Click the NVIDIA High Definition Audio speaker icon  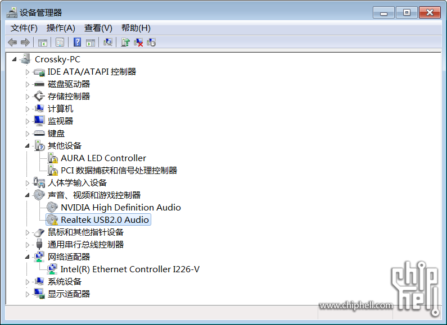click(x=52, y=207)
